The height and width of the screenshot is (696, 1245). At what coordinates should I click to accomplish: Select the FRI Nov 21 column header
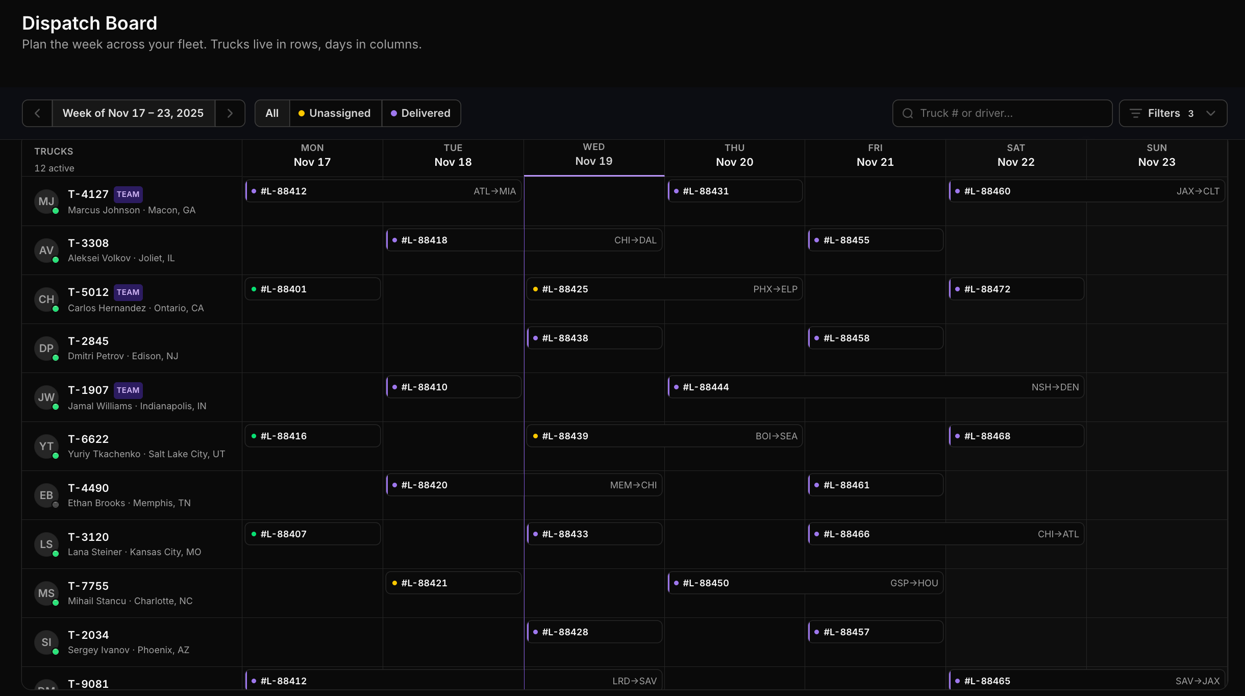pyautogui.click(x=875, y=155)
